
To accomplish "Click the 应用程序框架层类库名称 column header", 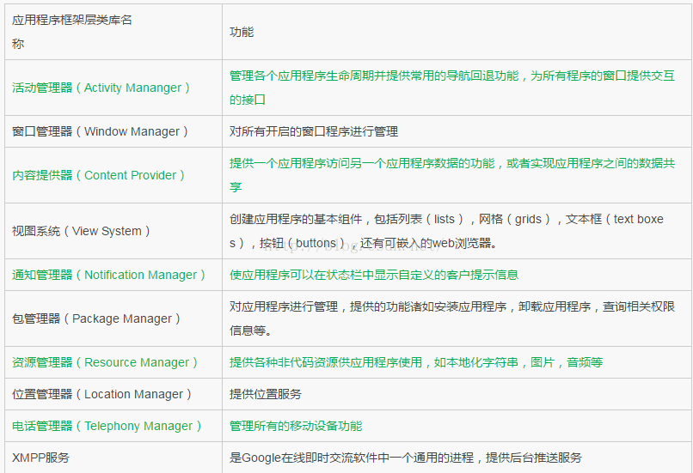I will [x=72, y=32].
